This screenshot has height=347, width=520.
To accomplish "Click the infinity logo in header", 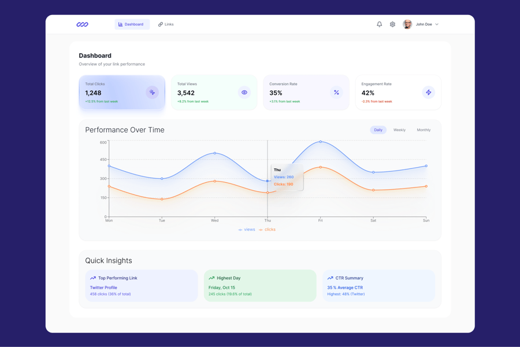I will [x=83, y=24].
